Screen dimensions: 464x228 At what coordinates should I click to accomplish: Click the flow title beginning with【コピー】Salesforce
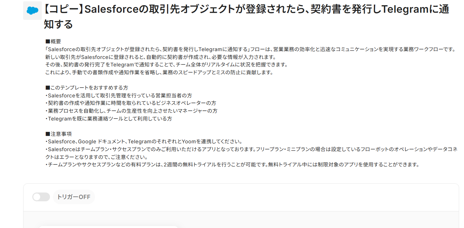246,17
